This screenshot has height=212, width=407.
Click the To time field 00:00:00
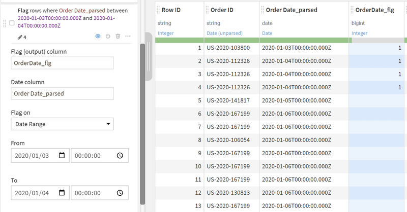pyautogui.click(x=100, y=193)
